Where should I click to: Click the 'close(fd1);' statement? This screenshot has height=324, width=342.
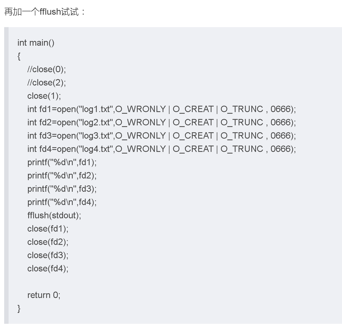pyautogui.click(x=48, y=229)
